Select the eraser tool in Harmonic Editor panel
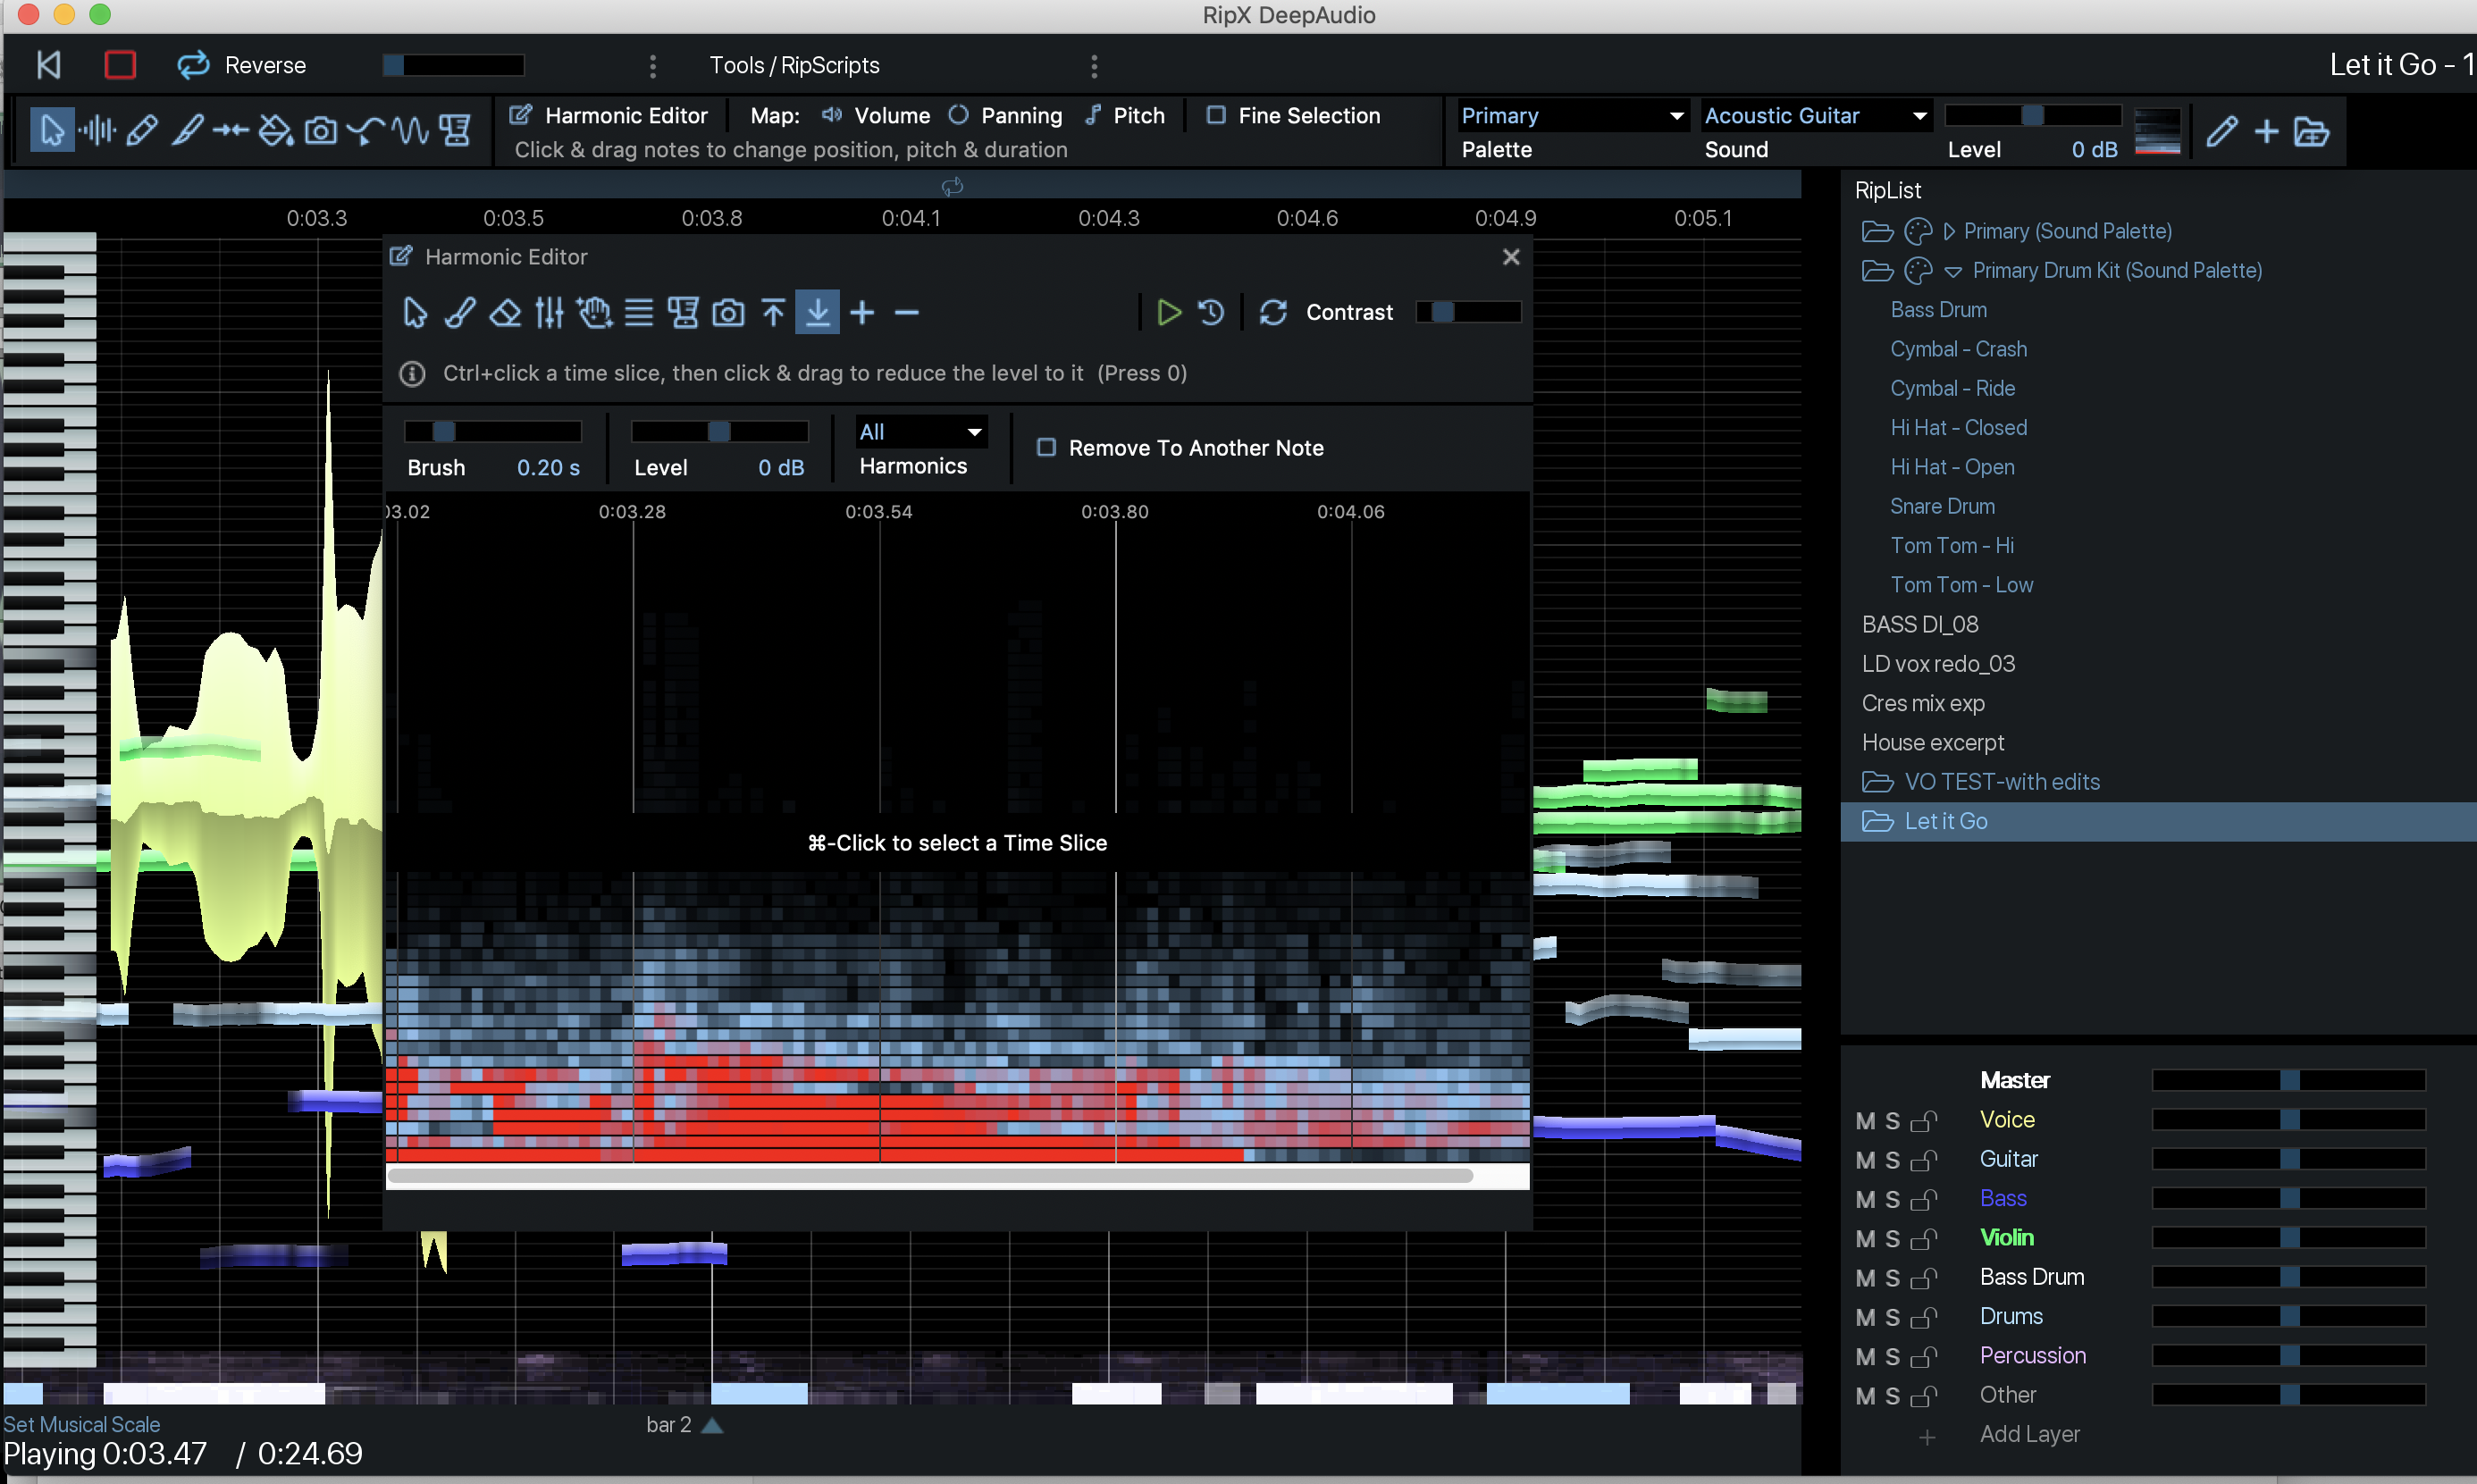Screen dimensions: 2477x1484 pos(504,313)
